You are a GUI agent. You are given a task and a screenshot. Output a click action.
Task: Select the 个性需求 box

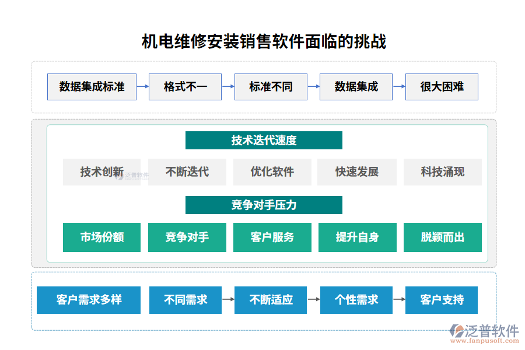point(356,300)
